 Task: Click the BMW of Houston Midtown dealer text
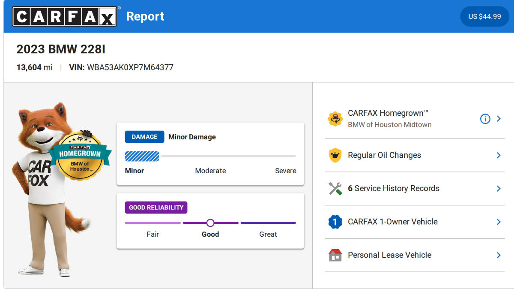point(390,125)
